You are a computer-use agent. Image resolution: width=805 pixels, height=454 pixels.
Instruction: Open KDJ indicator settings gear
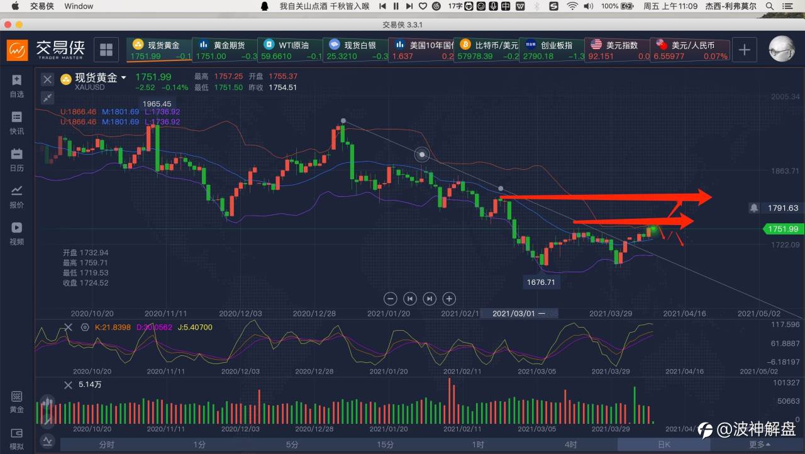coord(85,327)
